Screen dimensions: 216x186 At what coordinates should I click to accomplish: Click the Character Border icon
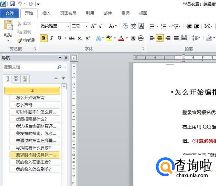point(141,26)
